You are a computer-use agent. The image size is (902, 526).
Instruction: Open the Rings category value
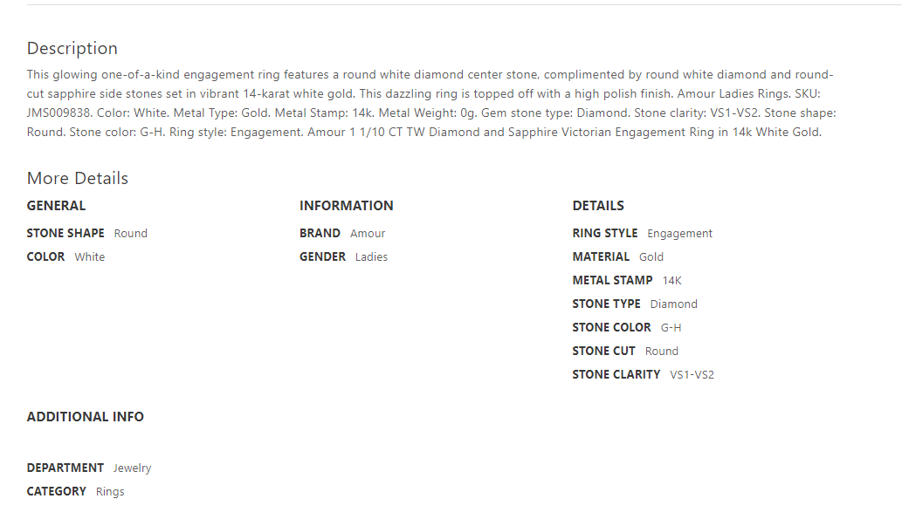[110, 492]
